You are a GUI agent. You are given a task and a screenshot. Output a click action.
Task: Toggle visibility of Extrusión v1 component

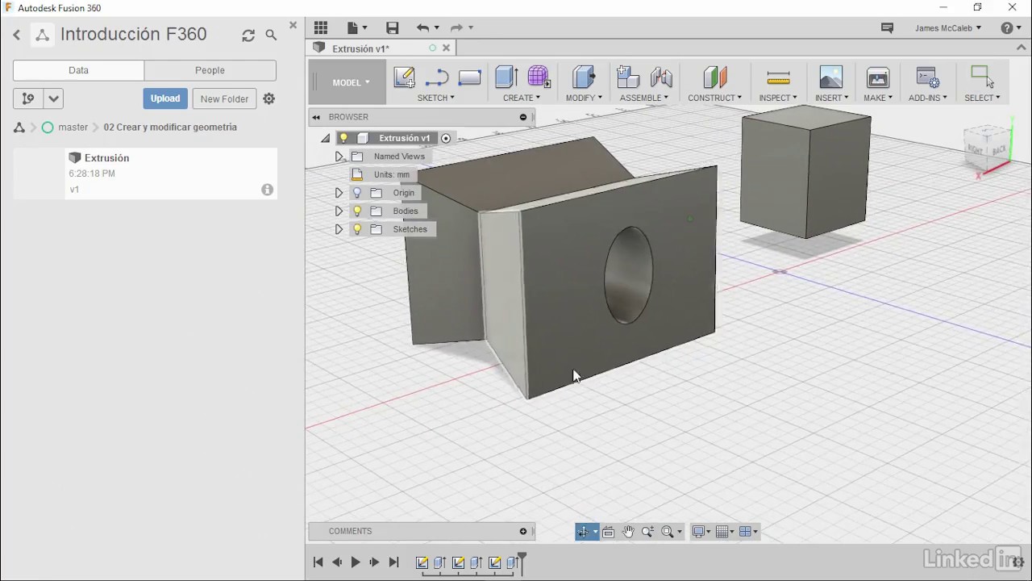tap(343, 138)
